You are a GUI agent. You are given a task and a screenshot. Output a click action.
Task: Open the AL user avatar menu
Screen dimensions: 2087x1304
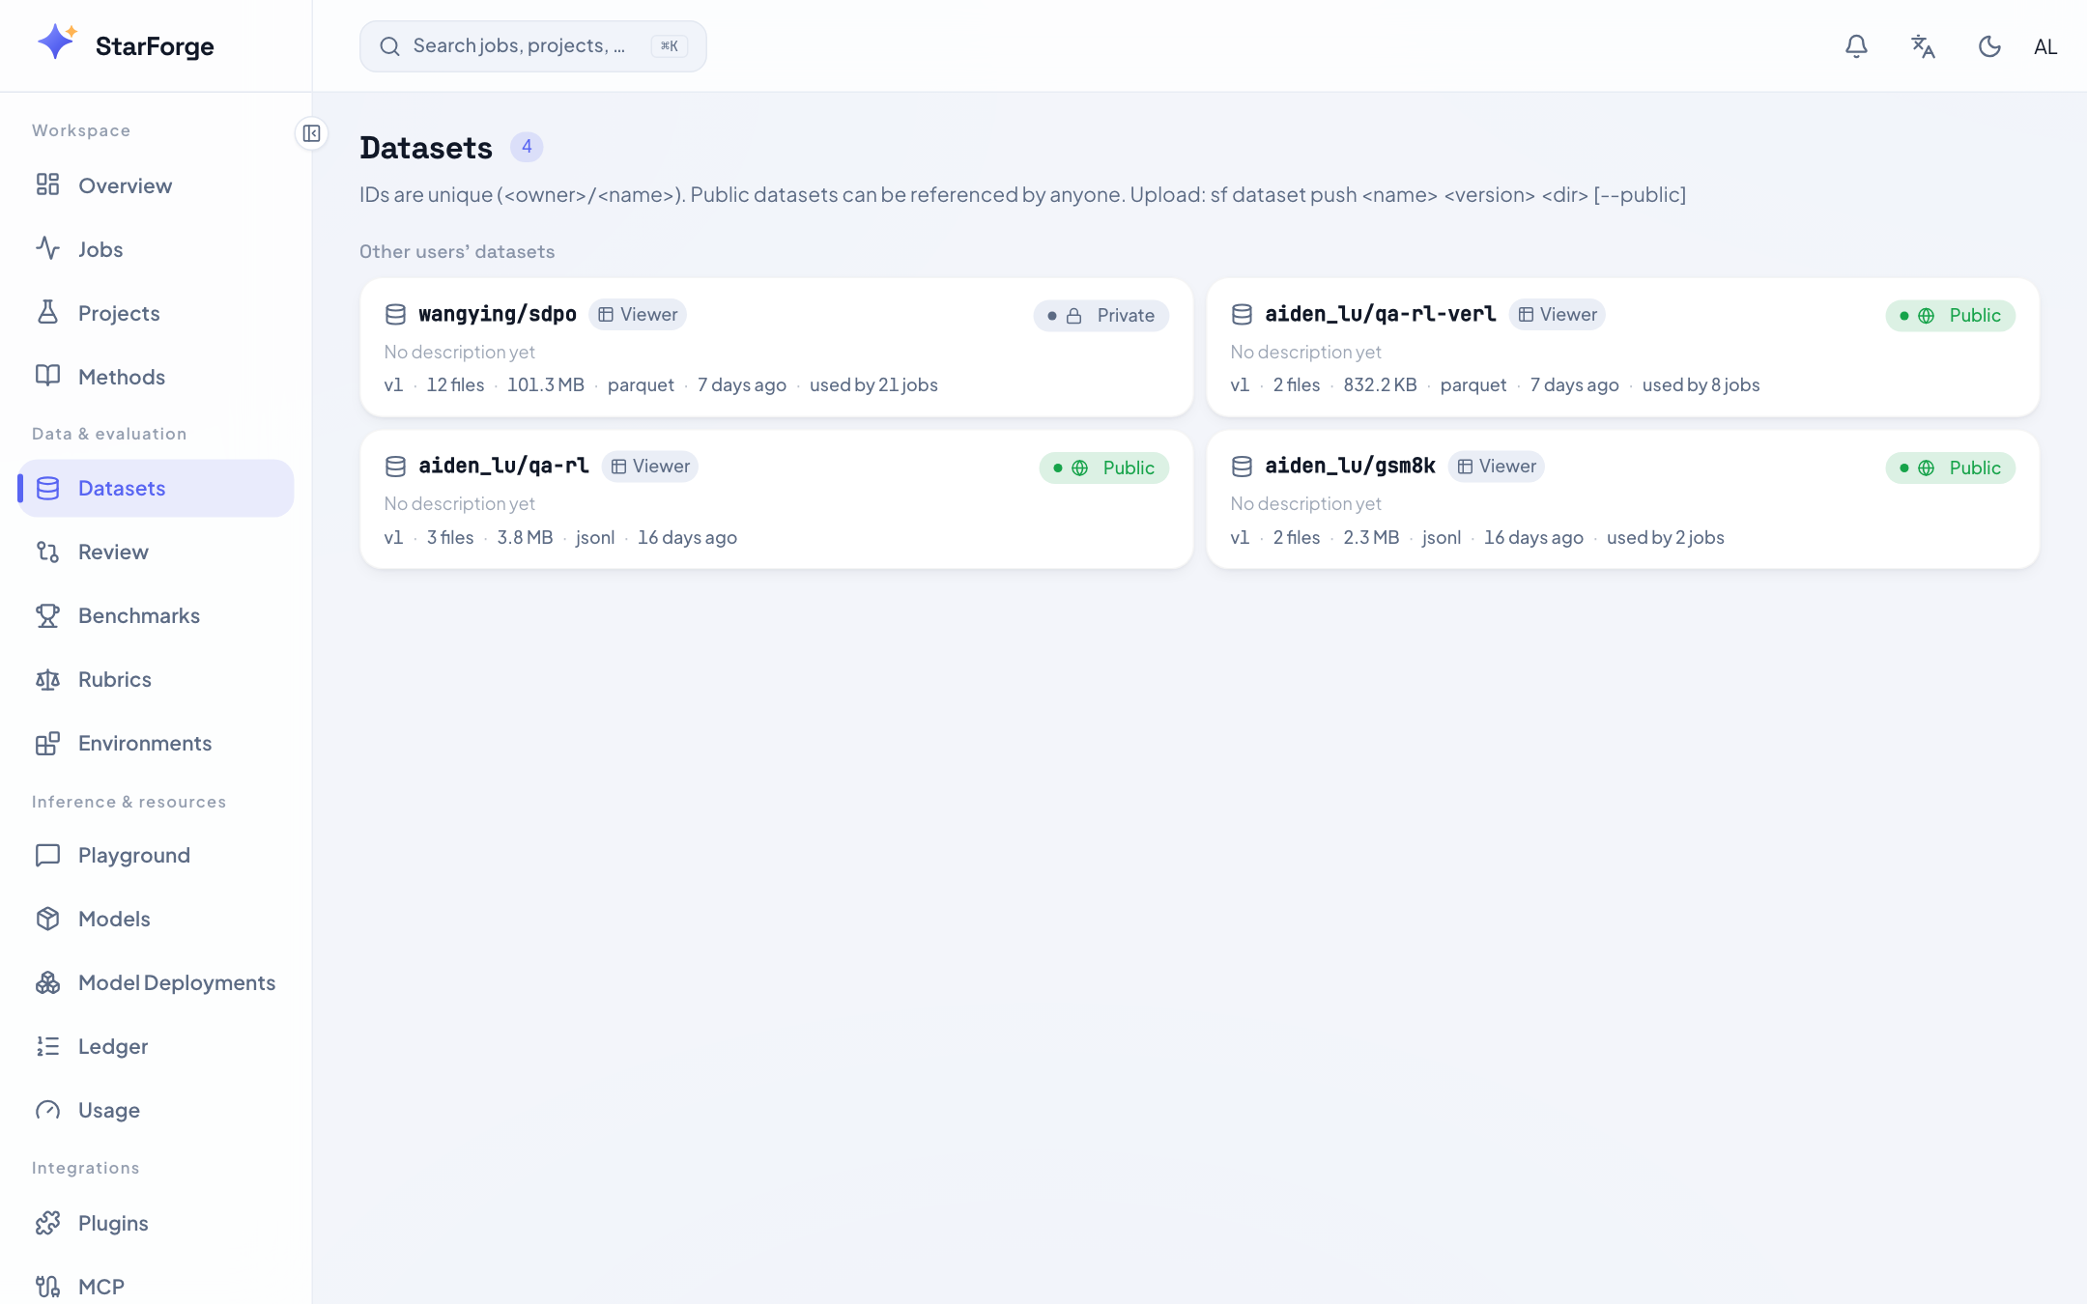(x=2045, y=46)
